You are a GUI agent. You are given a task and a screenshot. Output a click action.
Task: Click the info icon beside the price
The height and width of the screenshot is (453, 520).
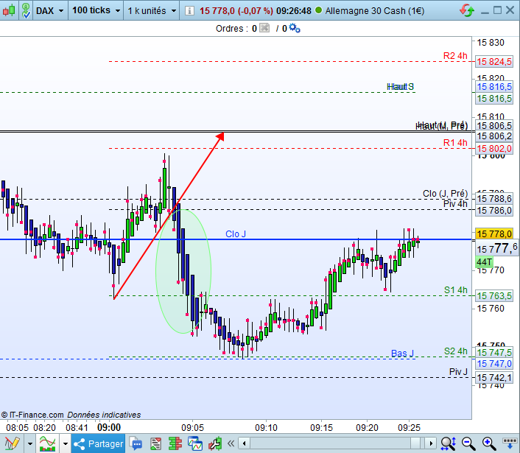point(189,10)
